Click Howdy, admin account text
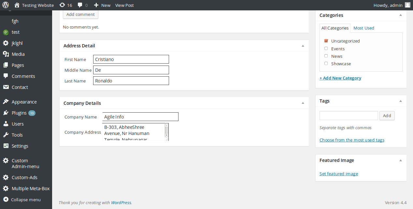This screenshot has width=413, height=209. 388,5
